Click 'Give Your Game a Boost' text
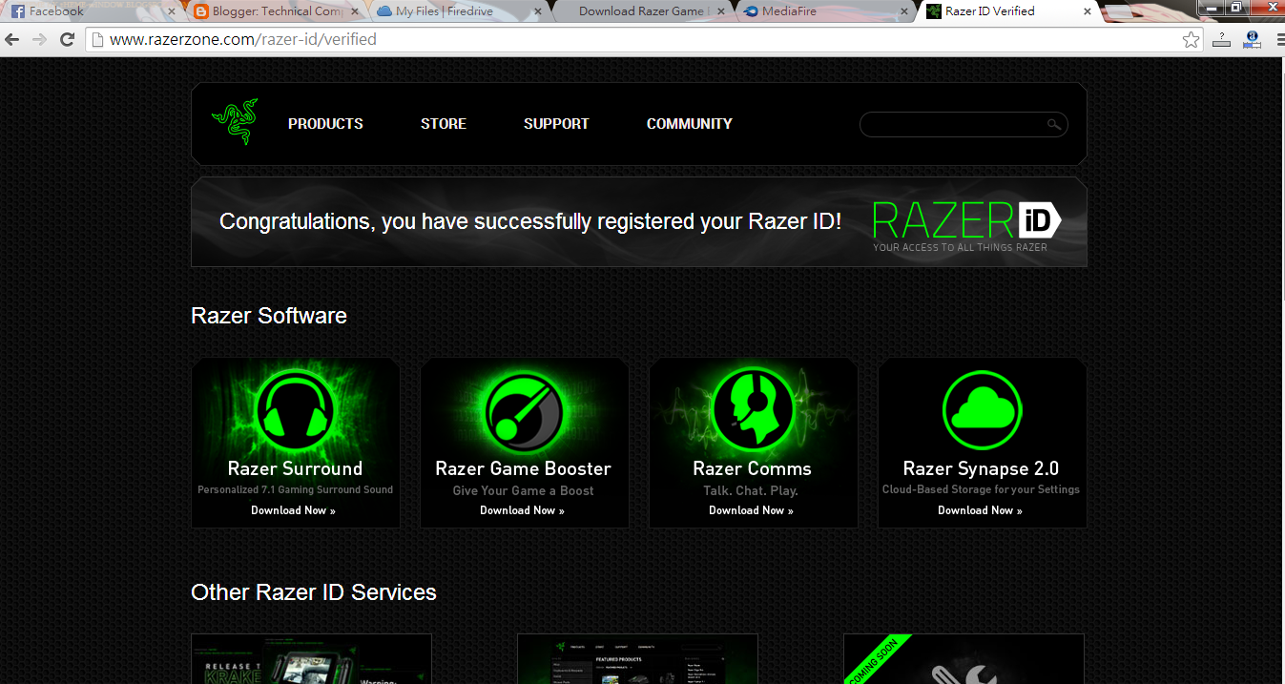Screen dimensions: 1285x684 pyautogui.click(x=523, y=490)
